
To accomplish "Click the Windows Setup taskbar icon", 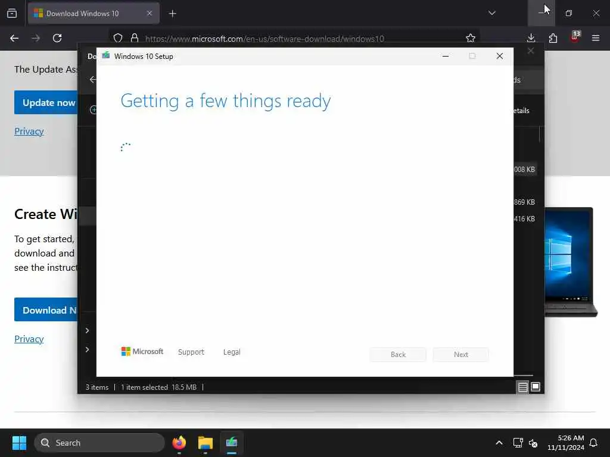I will point(232,443).
